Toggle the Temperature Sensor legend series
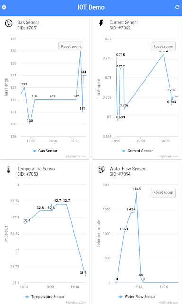The height and width of the screenshot is (304, 182). [x=45, y=297]
